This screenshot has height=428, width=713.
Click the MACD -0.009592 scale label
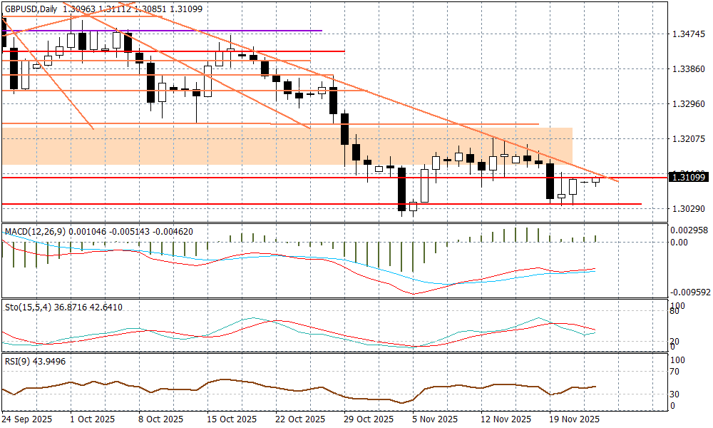pyautogui.click(x=688, y=292)
